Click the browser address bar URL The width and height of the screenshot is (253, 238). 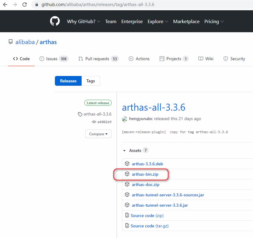[98, 5]
